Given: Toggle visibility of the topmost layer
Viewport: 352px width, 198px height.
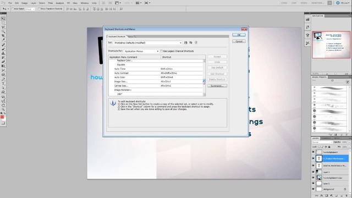Looking at the screenshot, I should point(313,152).
